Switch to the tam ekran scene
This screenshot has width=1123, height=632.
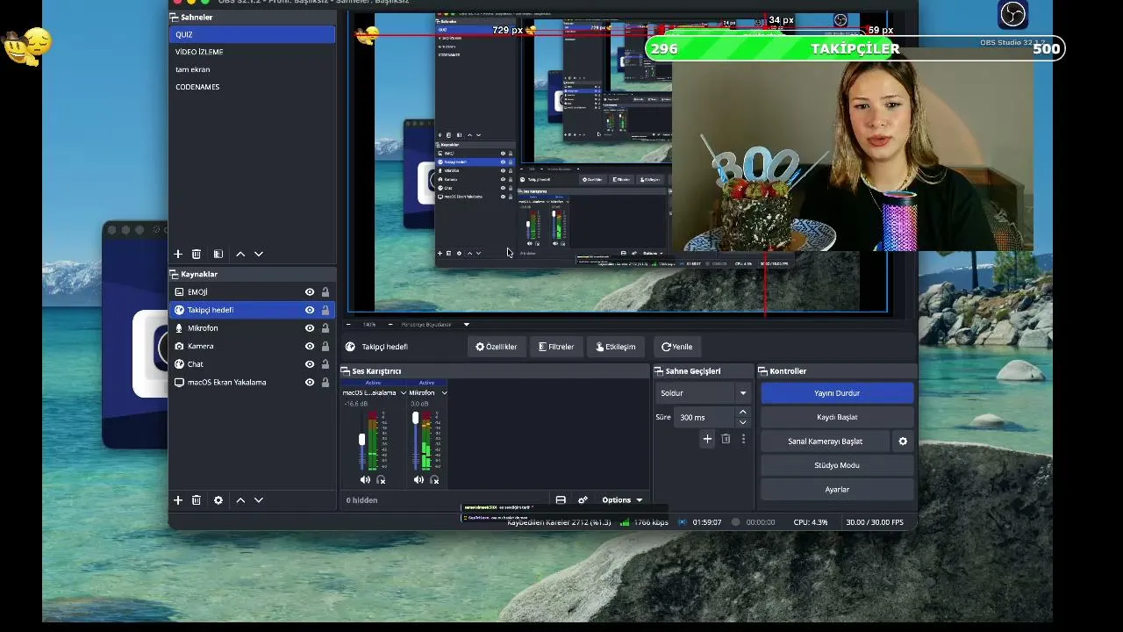252,69
